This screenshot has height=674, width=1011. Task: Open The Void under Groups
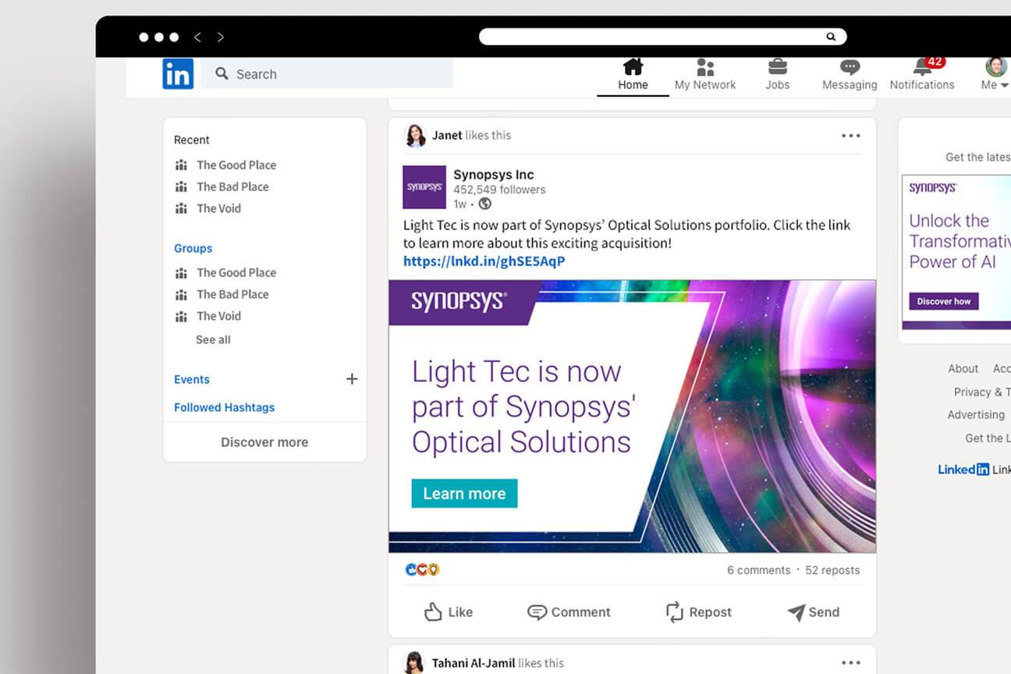(218, 316)
